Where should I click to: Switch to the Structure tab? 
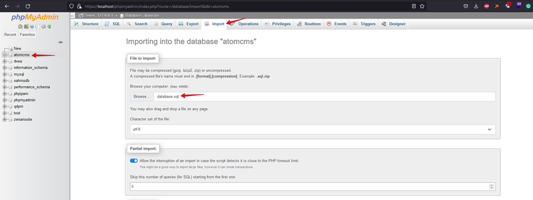(x=86, y=24)
